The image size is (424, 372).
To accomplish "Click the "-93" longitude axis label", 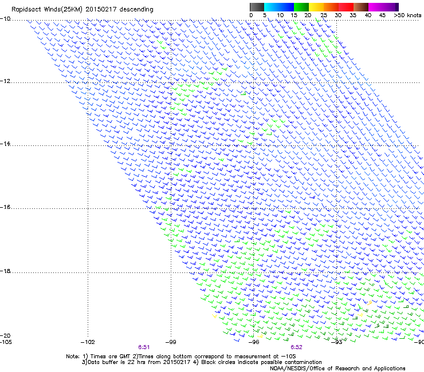I will pos(337,342).
